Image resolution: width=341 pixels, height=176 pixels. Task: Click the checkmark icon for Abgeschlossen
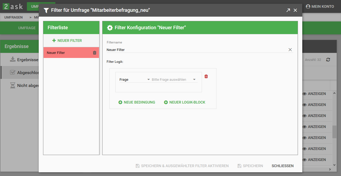13,72
